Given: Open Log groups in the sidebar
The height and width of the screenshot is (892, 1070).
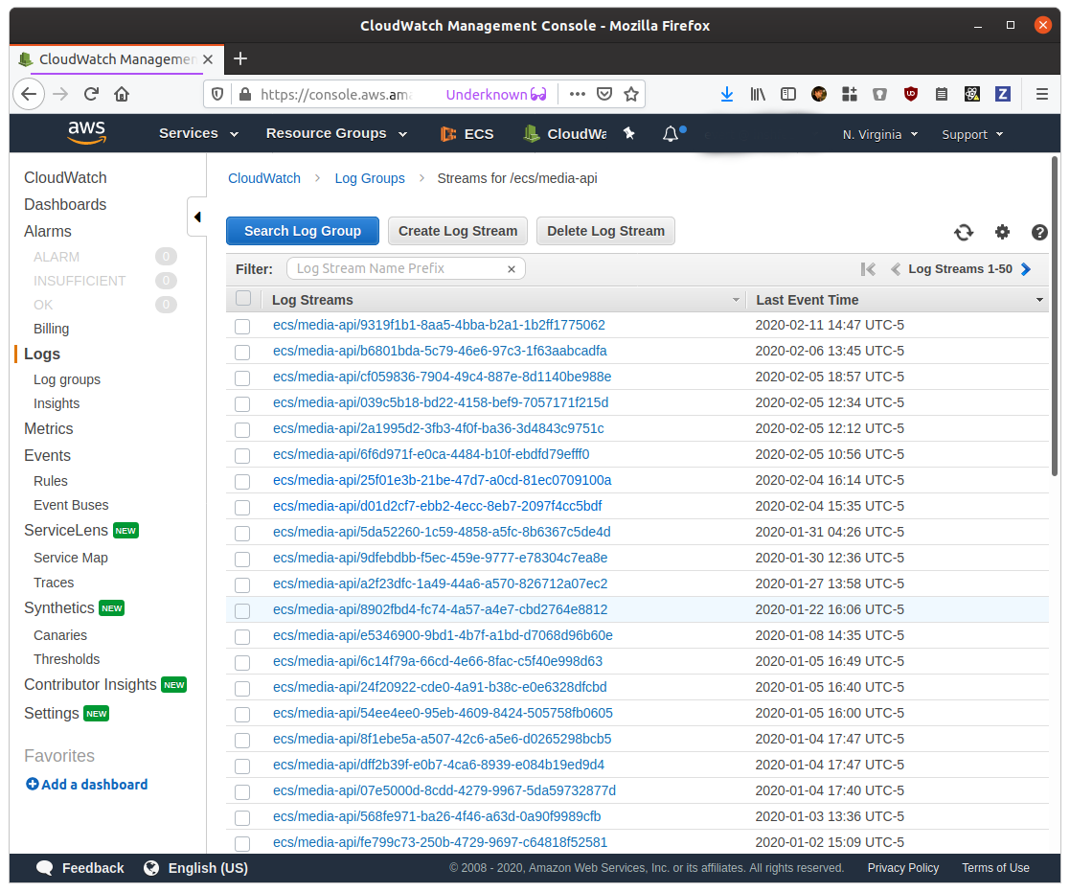Looking at the screenshot, I should click(x=67, y=379).
